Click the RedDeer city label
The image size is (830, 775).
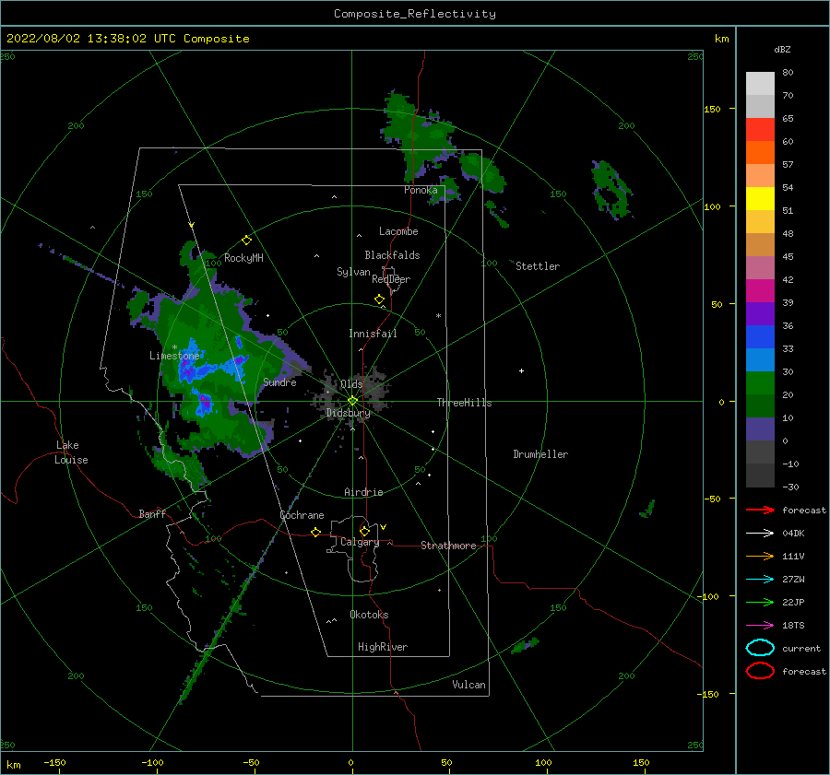tap(391, 279)
